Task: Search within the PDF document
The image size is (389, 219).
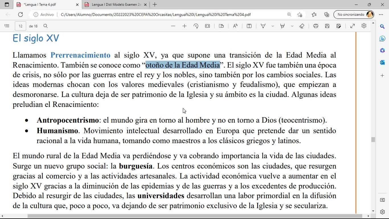Action: (46, 26)
